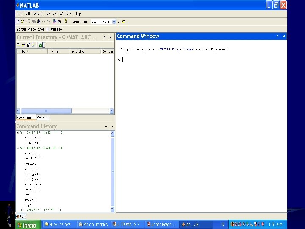Click the Adobe Reader taskbar button
The width and height of the screenshot is (305, 229).
[x=162, y=224]
